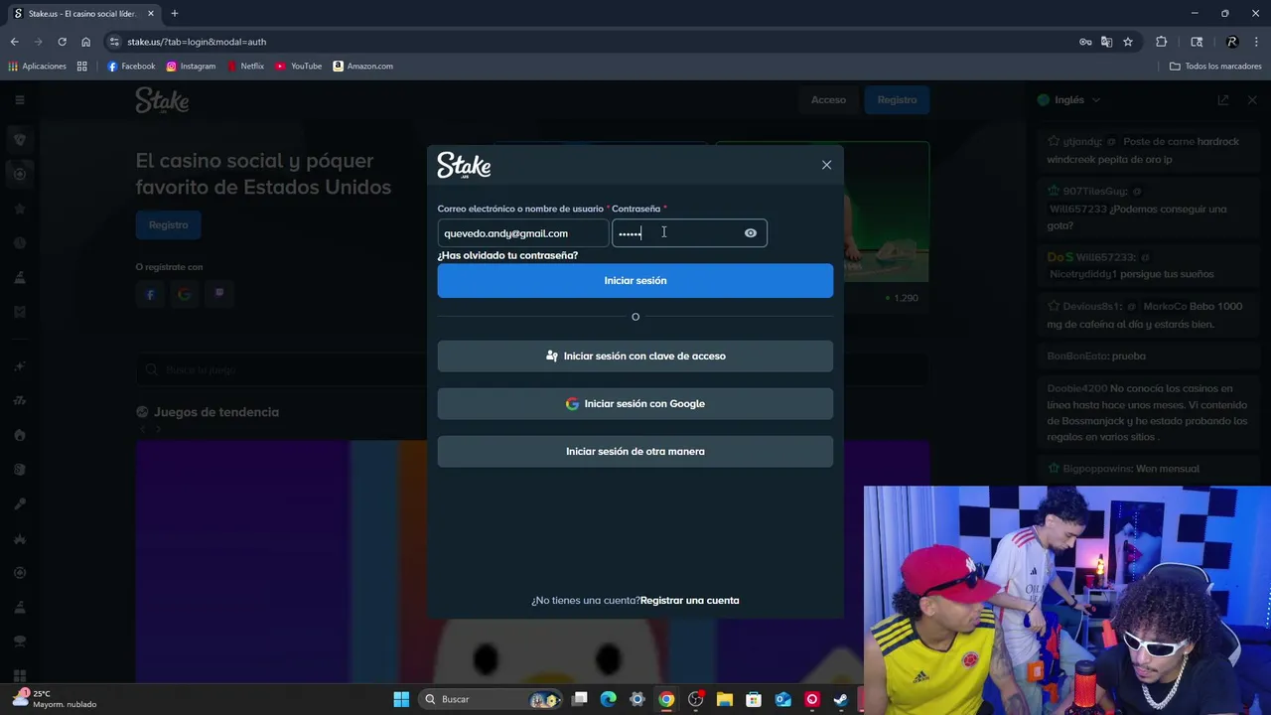Screen dimensions: 1271x715
Task: Open Microsoft Store from taskbar
Action: click(x=754, y=699)
